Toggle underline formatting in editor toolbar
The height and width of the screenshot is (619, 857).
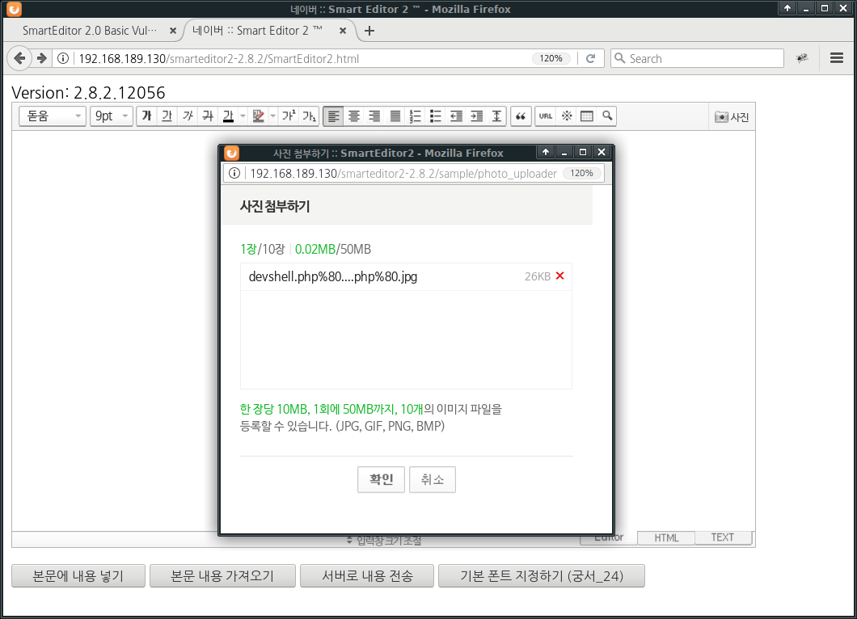tap(167, 116)
